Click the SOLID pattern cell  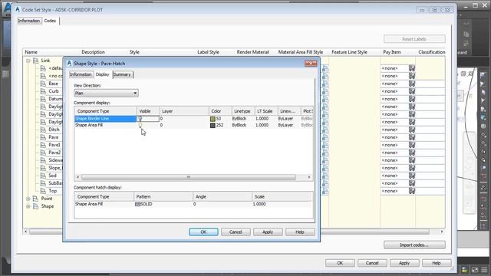coord(163,205)
